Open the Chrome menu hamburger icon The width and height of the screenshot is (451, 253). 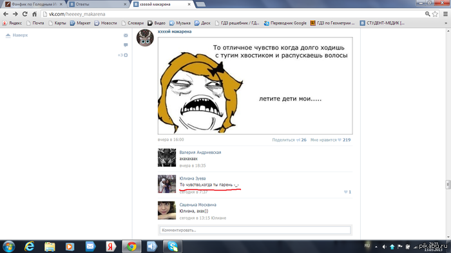pos(445,14)
